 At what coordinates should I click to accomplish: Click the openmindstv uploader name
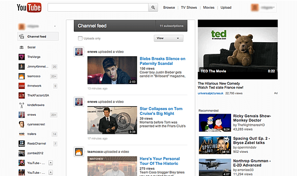tap(247, 147)
